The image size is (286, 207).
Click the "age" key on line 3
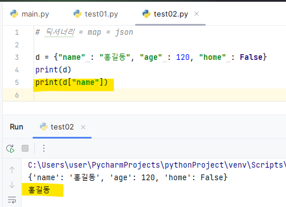tap(151, 57)
